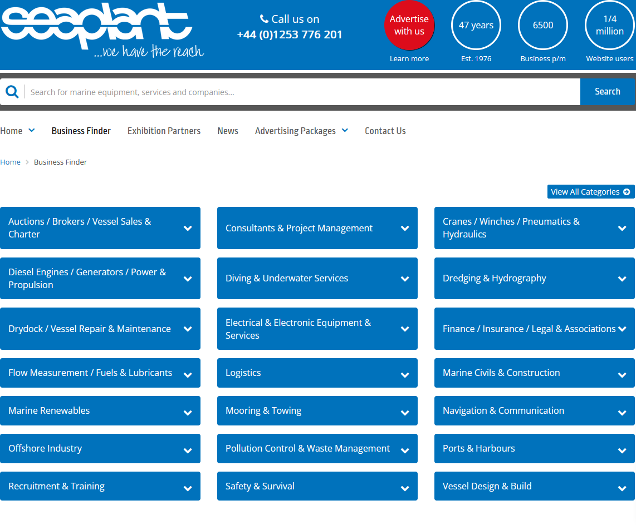Open the Contact Us page
Screen dimensions: 636x525
tap(385, 131)
